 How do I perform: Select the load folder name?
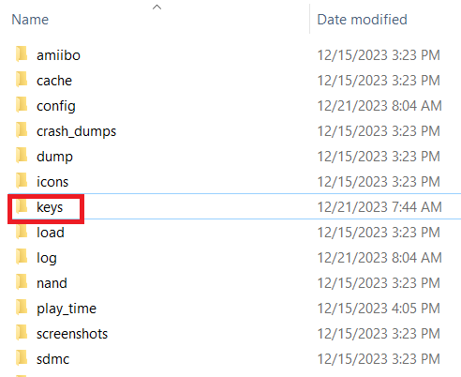(51, 233)
